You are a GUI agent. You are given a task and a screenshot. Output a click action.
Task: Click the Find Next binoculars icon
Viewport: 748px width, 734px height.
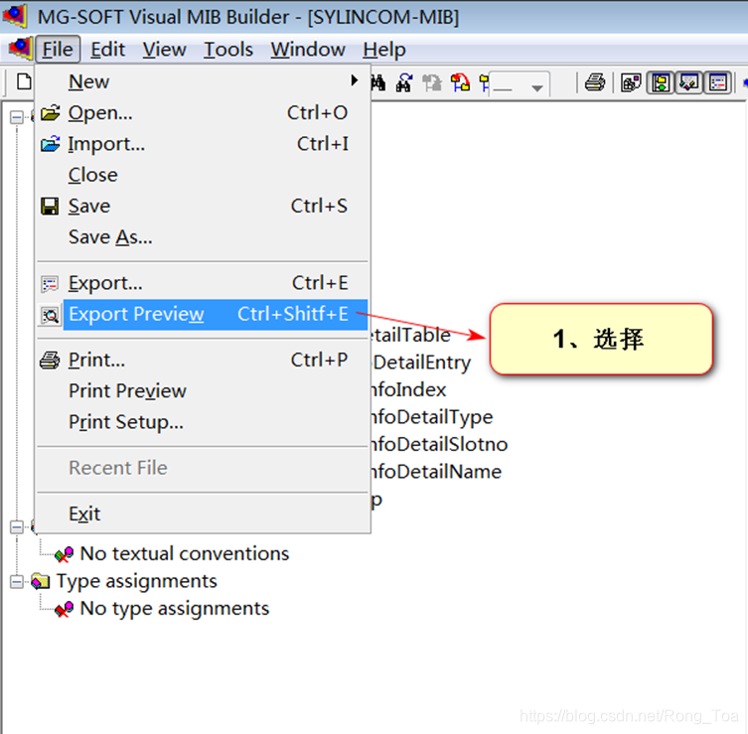coord(404,82)
